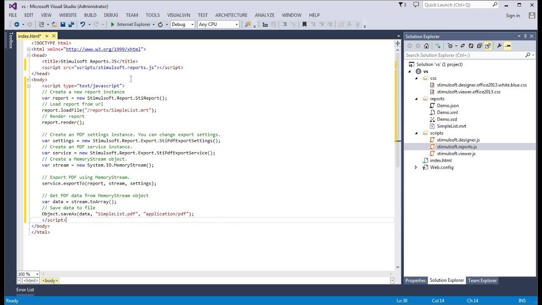Save index.html with the single-disk Save icon
542x305 pixels.
[x=63, y=24]
